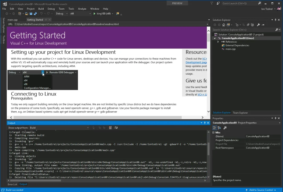
Task: Start debugging with green play button
Action: pyautogui.click(x=94, y=14)
